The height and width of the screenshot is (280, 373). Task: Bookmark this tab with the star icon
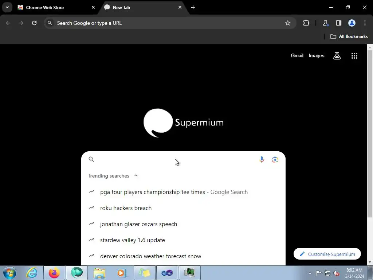pos(288,23)
